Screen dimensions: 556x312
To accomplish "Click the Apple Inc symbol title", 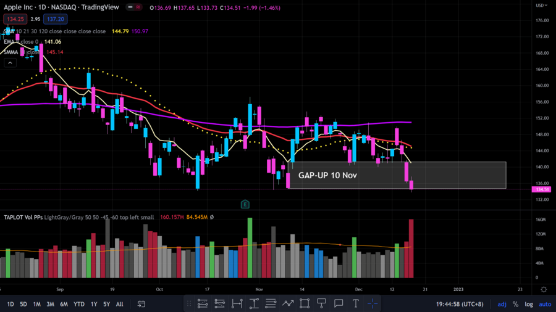I will (61, 7).
